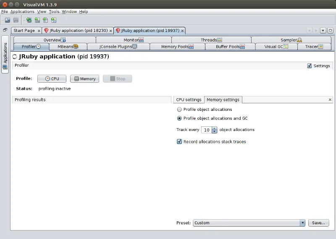Switch to CPU settings tab

[x=189, y=100]
